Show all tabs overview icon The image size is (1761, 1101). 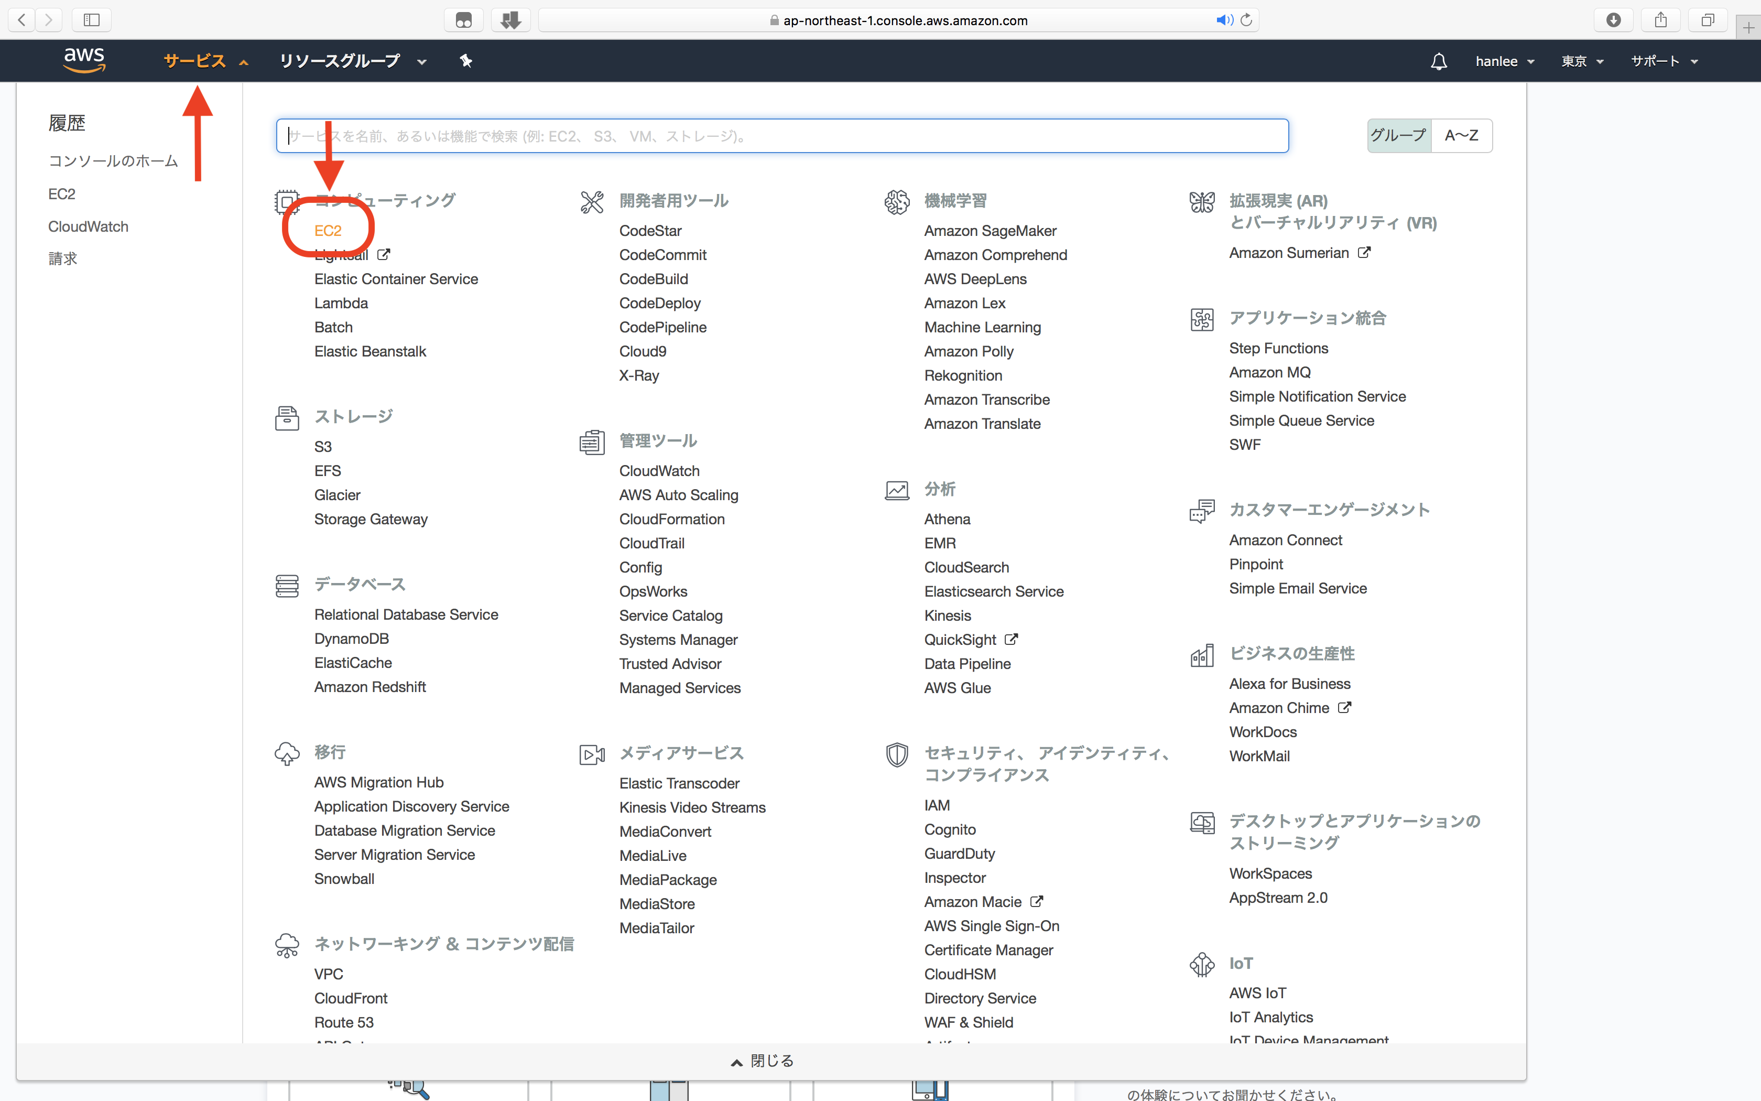point(1708,20)
